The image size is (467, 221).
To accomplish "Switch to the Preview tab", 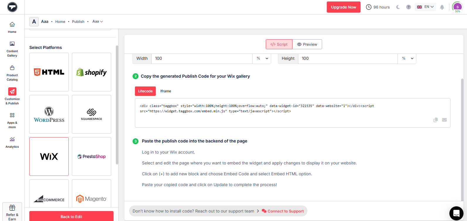I will click(307, 44).
